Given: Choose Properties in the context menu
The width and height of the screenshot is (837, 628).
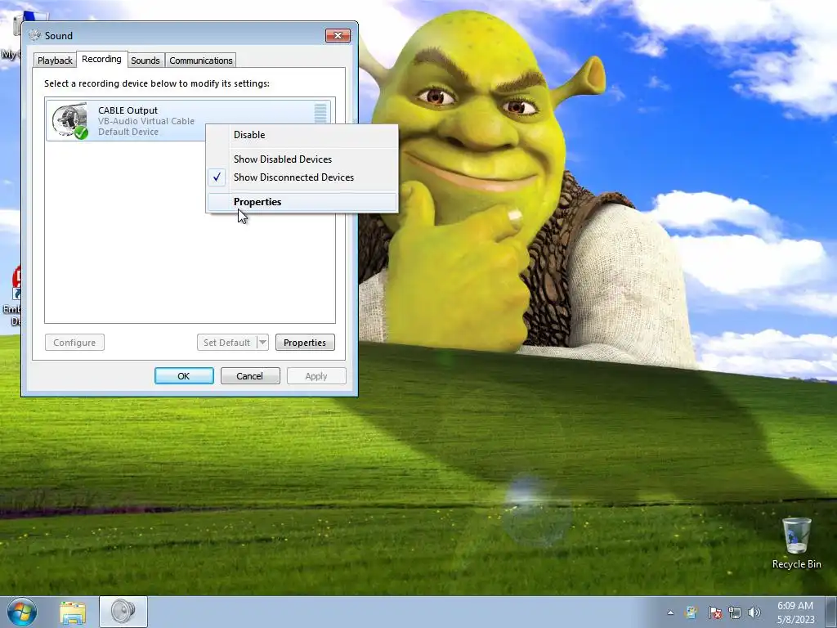Looking at the screenshot, I should [x=302, y=202].
